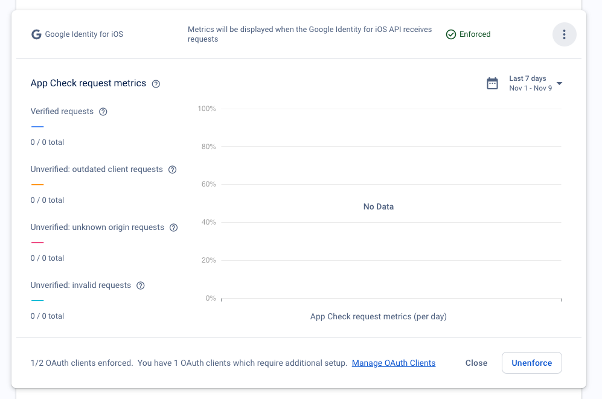
Task: View help for Verified requests
Action: tap(103, 112)
